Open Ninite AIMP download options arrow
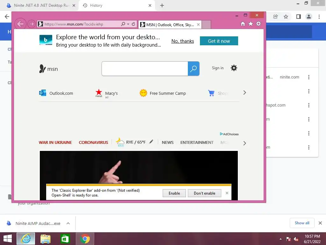The height and width of the screenshot is (245, 326). coord(68,223)
